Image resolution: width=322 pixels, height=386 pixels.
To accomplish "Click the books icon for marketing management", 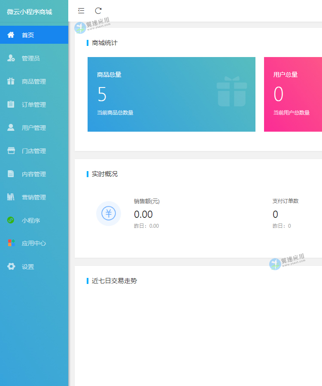I will (x=11, y=197).
